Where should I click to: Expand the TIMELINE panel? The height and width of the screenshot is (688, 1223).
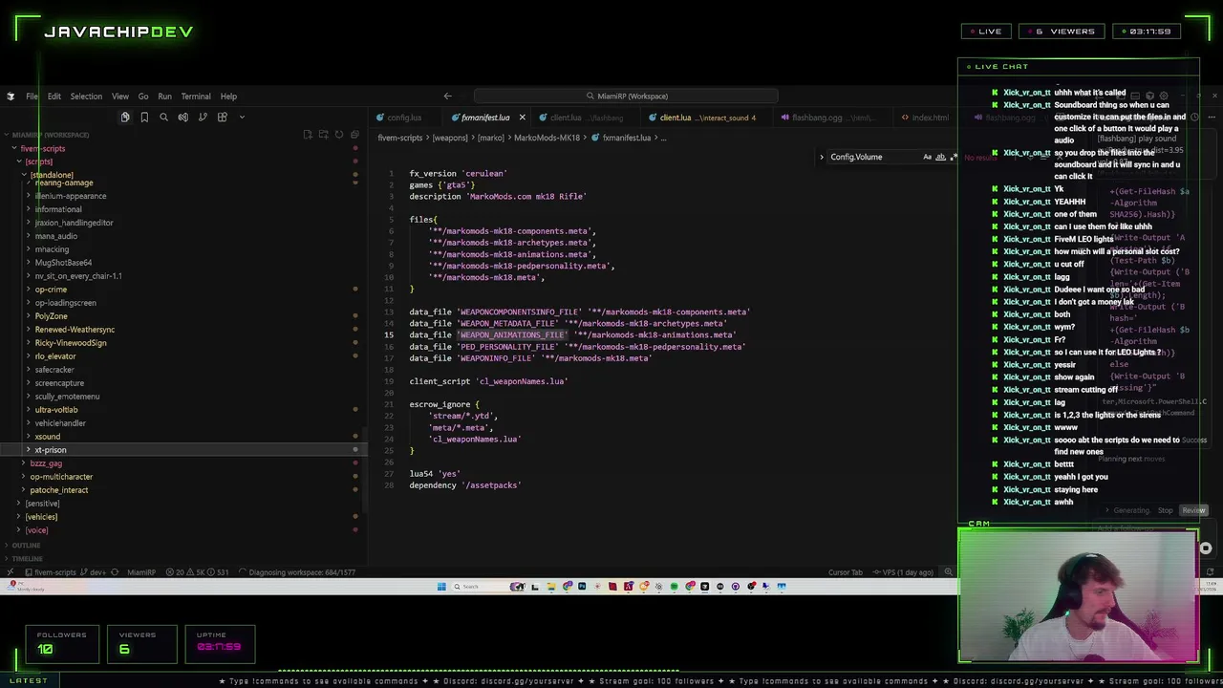pos(27,558)
